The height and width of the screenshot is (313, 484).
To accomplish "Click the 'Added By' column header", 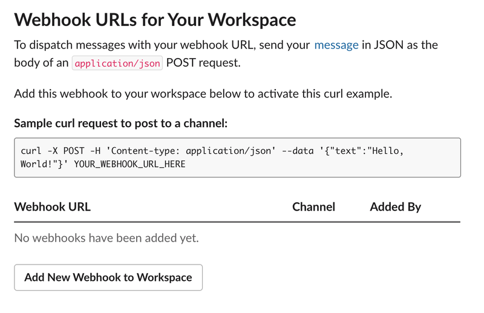I will coord(396,206).
